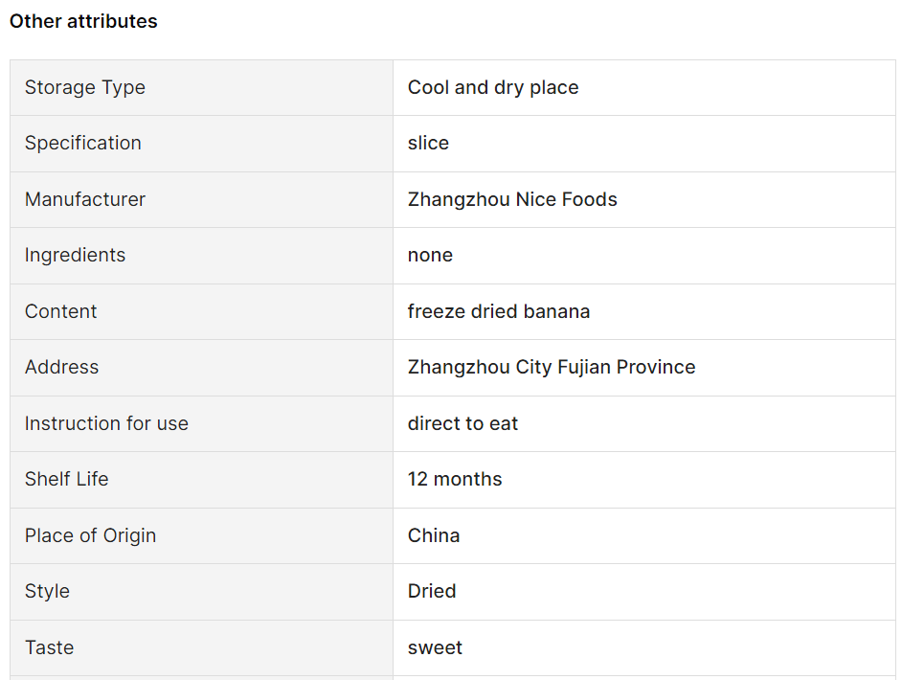Click the 'Specification' attribute label
902x680 pixels.
tap(83, 143)
